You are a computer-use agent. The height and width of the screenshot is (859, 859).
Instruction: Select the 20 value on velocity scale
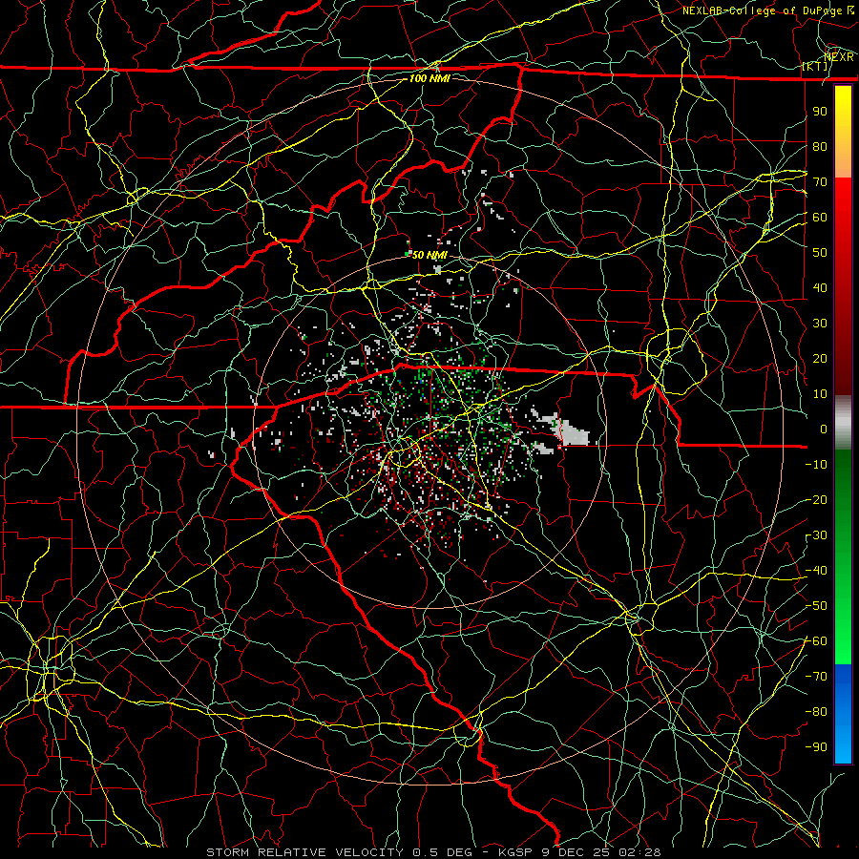820,359
